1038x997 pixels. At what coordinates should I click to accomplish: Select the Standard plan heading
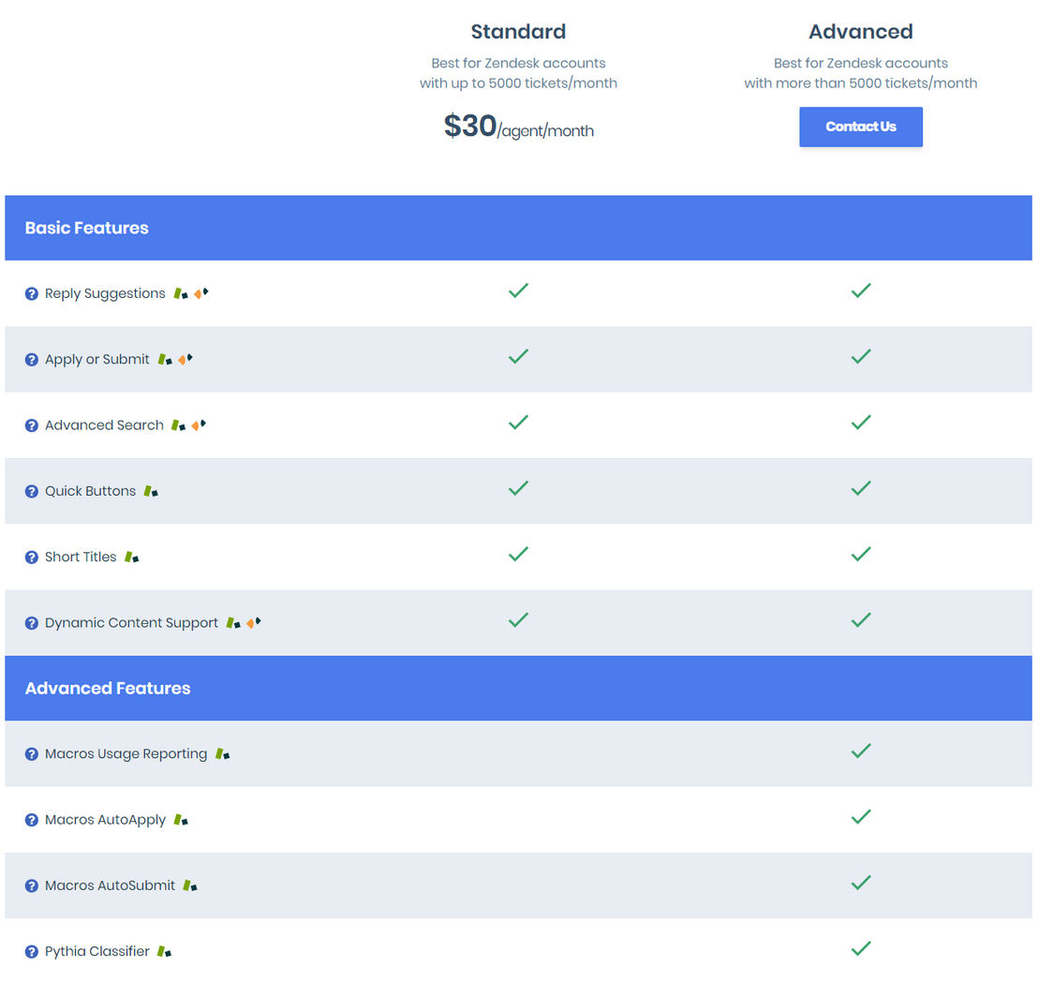click(x=518, y=32)
